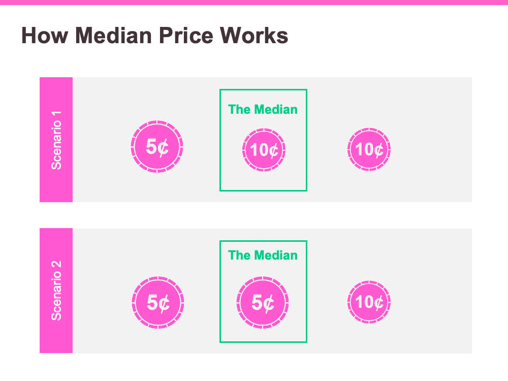Select the Scenario 2 pink label
The width and height of the screenshot is (508, 381).
point(56,291)
